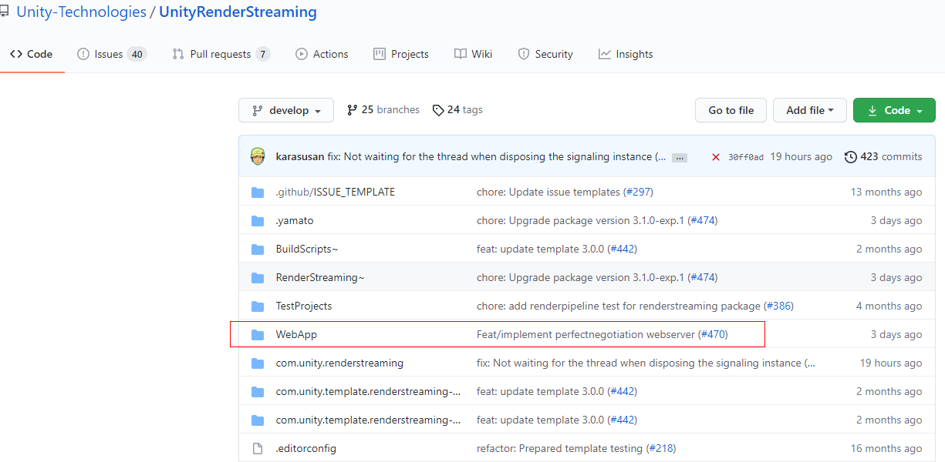Open the .github/ISSUE_TEMPLATE folder

point(336,192)
